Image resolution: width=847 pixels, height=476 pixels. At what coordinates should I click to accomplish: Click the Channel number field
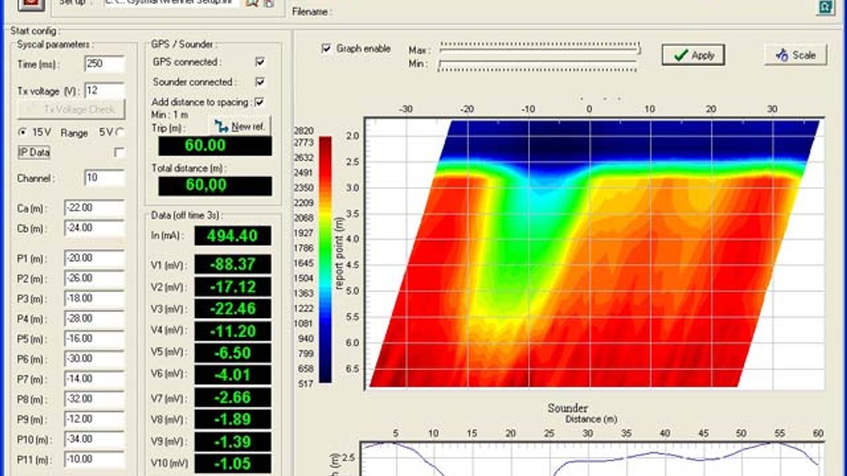105,178
